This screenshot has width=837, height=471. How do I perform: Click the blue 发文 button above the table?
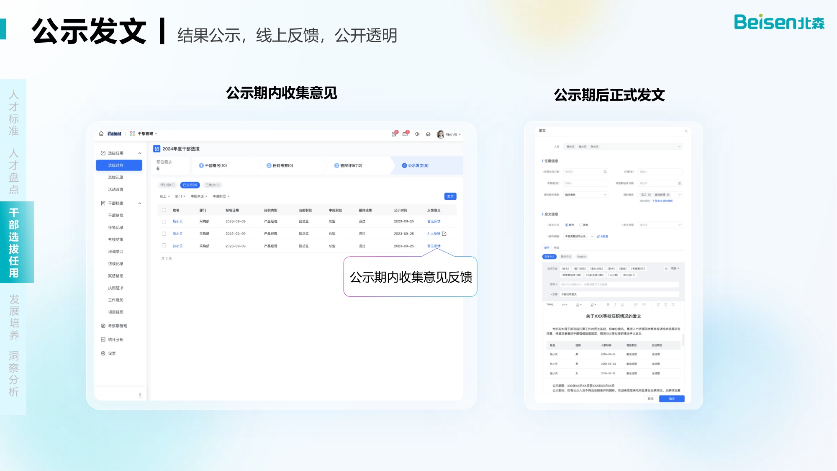450,196
